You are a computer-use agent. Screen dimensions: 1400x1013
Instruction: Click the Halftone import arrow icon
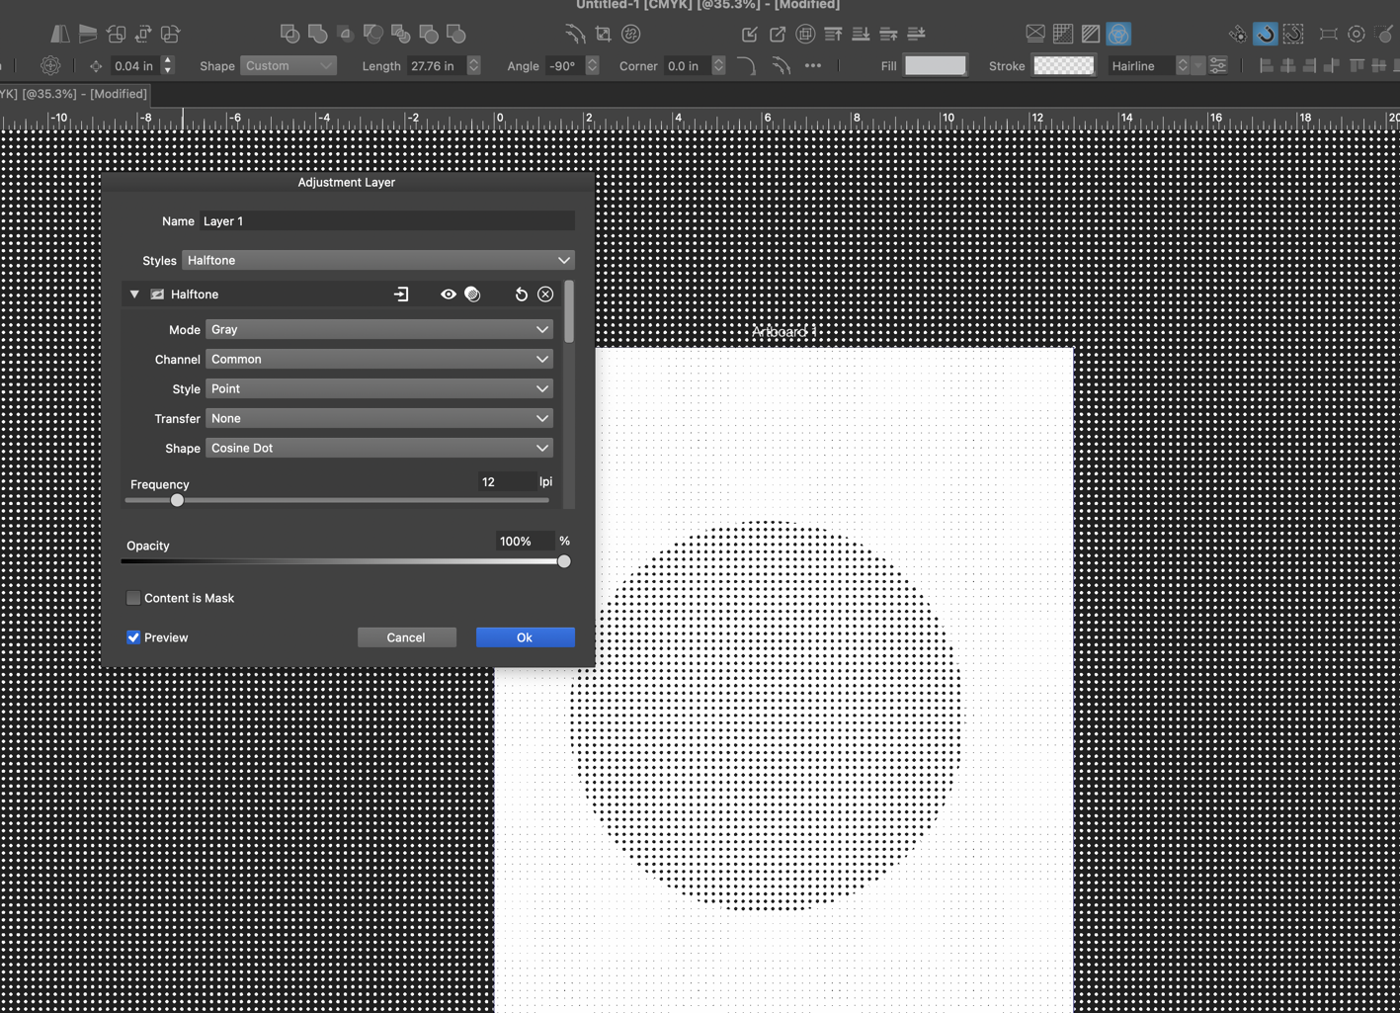pyautogui.click(x=401, y=295)
